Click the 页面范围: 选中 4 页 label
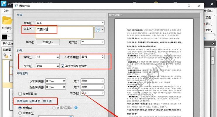 point(35,101)
